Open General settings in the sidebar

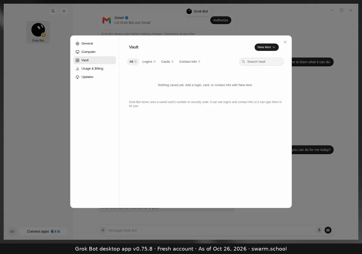[94, 43]
